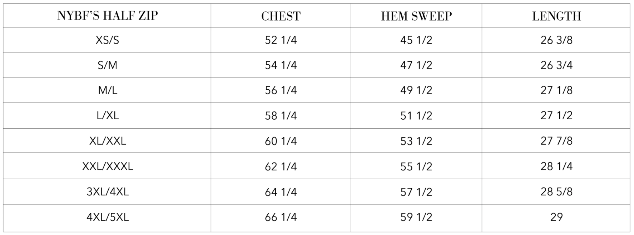Image resolution: width=634 pixels, height=235 pixels.
Task: Click length value 26 3/8
Action: (x=556, y=40)
